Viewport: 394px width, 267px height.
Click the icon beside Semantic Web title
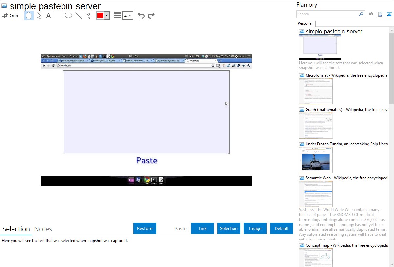302,178
